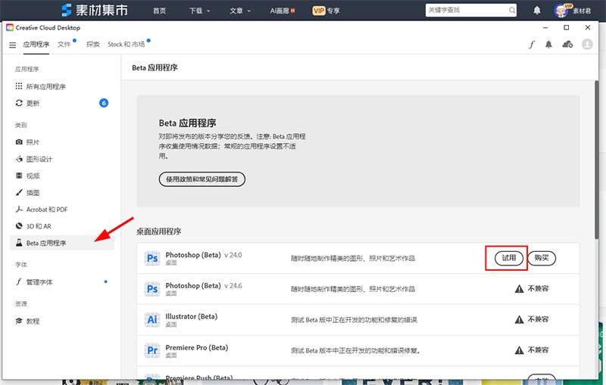The height and width of the screenshot is (385, 606).
Task: Click the app list vertical scrollbar
Action: 596,160
